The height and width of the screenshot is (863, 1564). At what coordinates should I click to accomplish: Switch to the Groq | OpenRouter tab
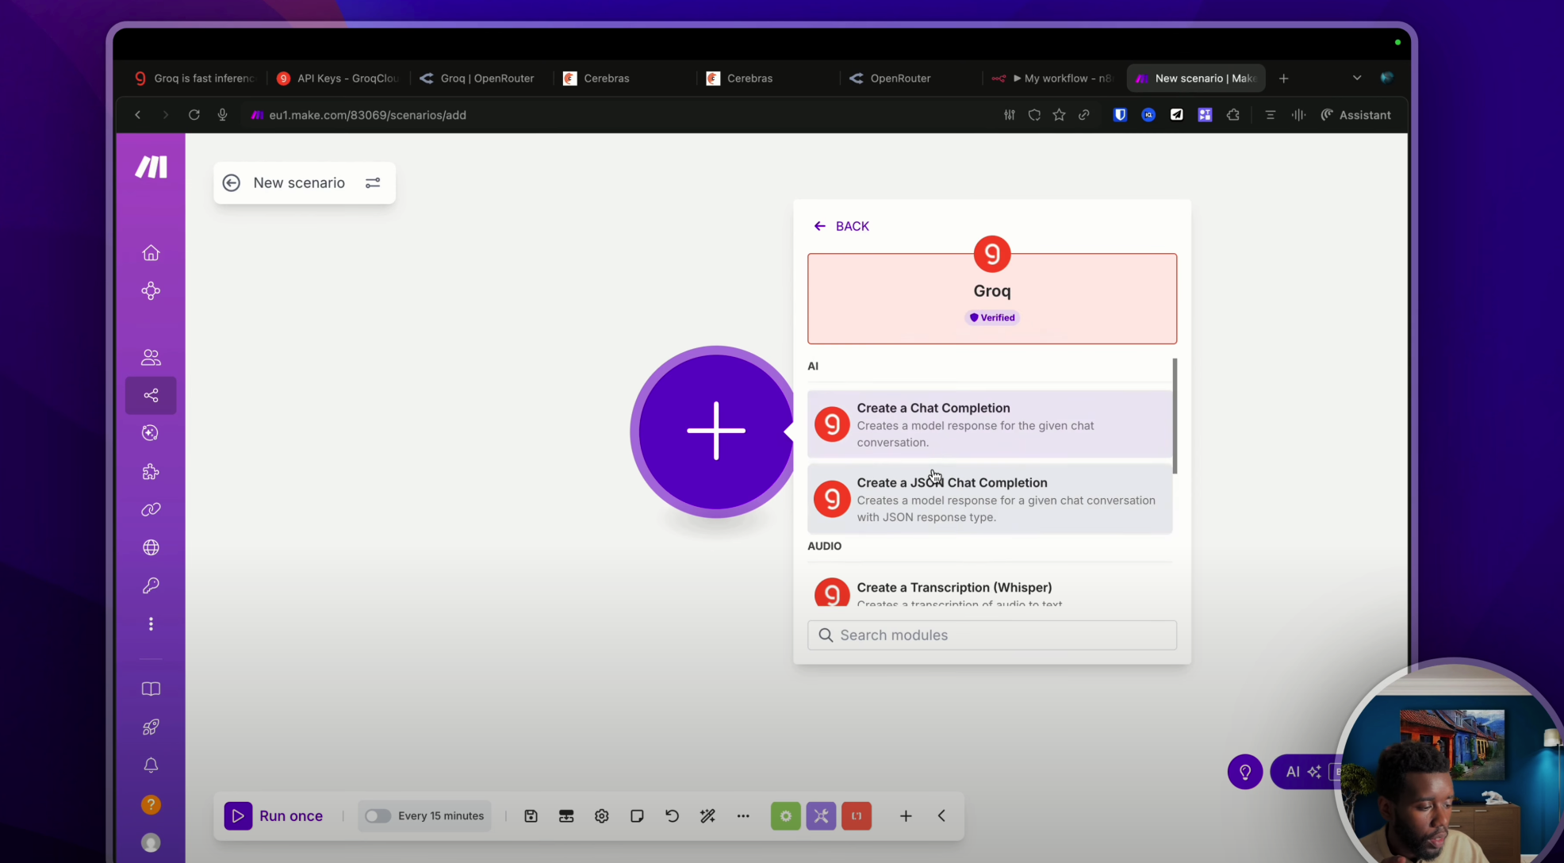click(478, 79)
